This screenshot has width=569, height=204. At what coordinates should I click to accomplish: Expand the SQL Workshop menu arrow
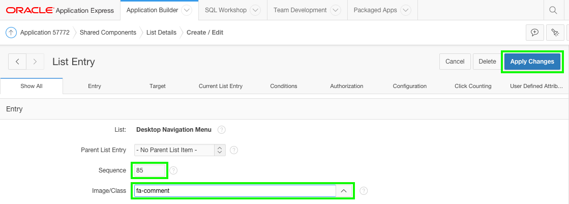[x=255, y=10]
